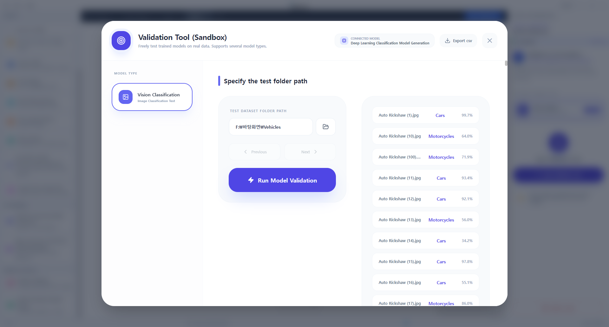Select result row Auto Rickshaw (1).jpg
The height and width of the screenshot is (327, 609).
point(426,115)
